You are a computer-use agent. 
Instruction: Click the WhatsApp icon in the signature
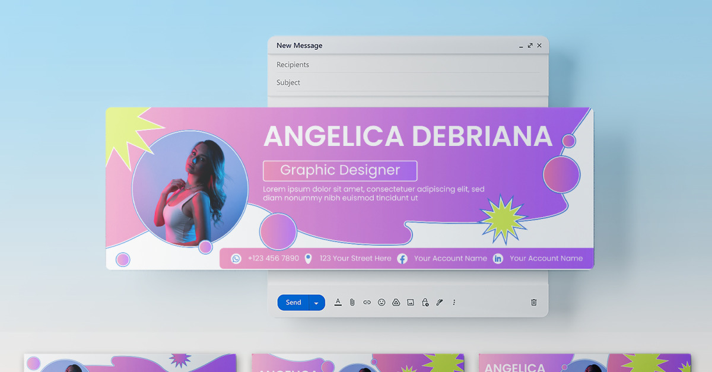pos(236,258)
